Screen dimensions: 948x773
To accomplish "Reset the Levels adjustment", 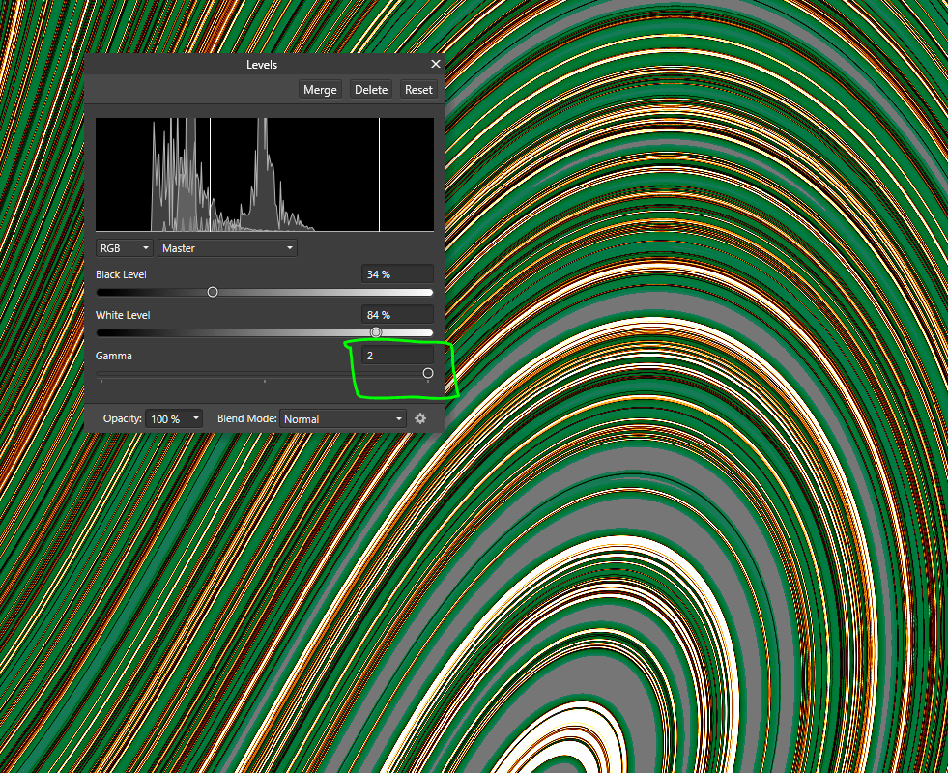I will click(x=418, y=90).
